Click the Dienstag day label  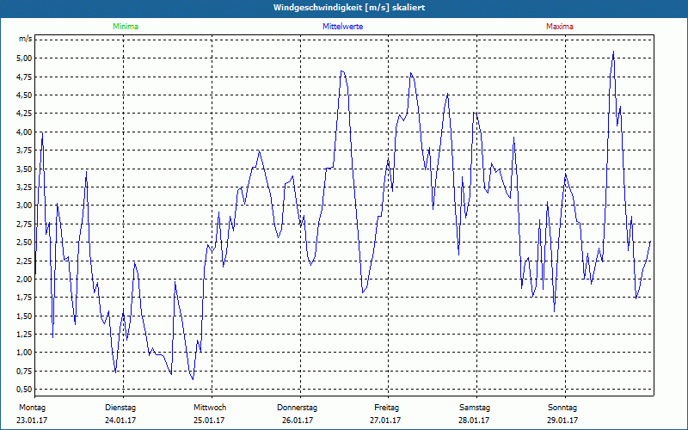(120, 408)
